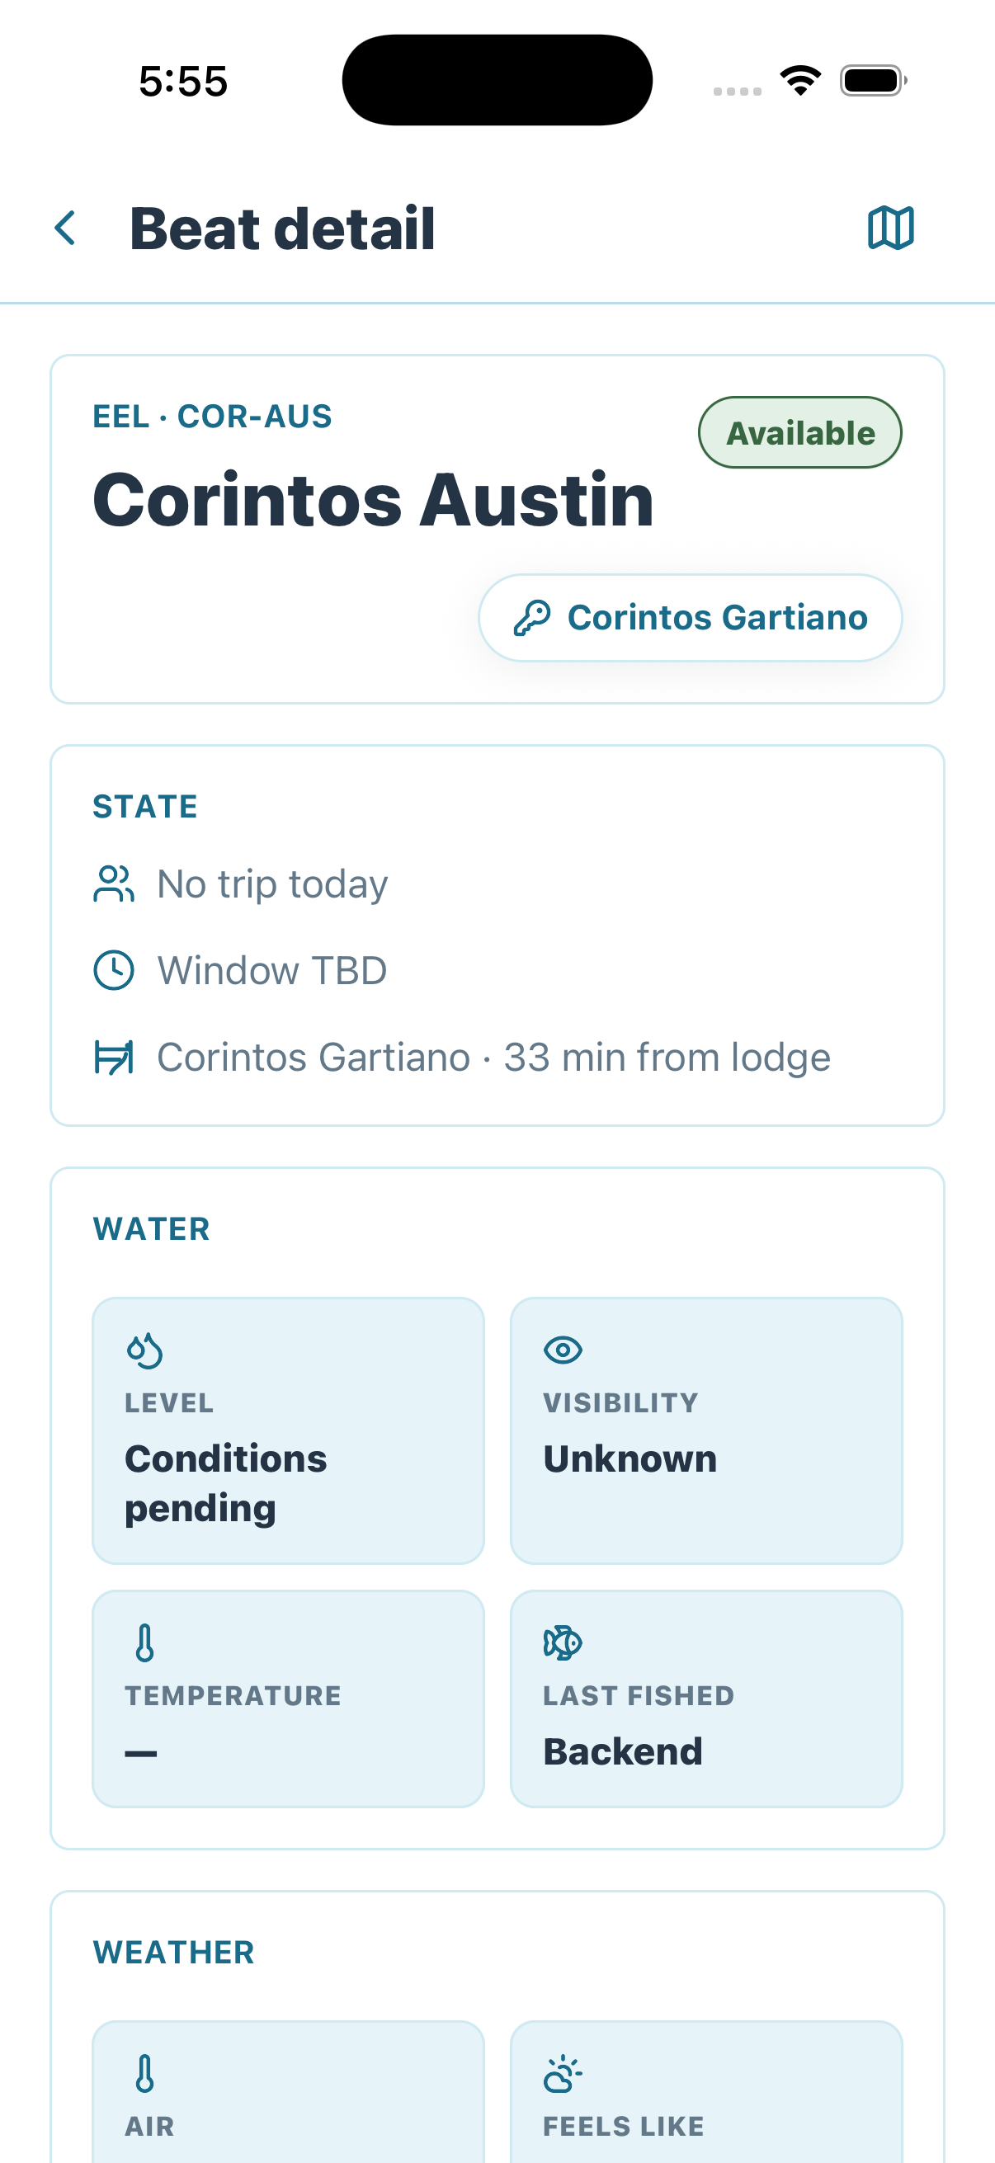Tap the Wi-Fi status bar icon

(x=800, y=81)
